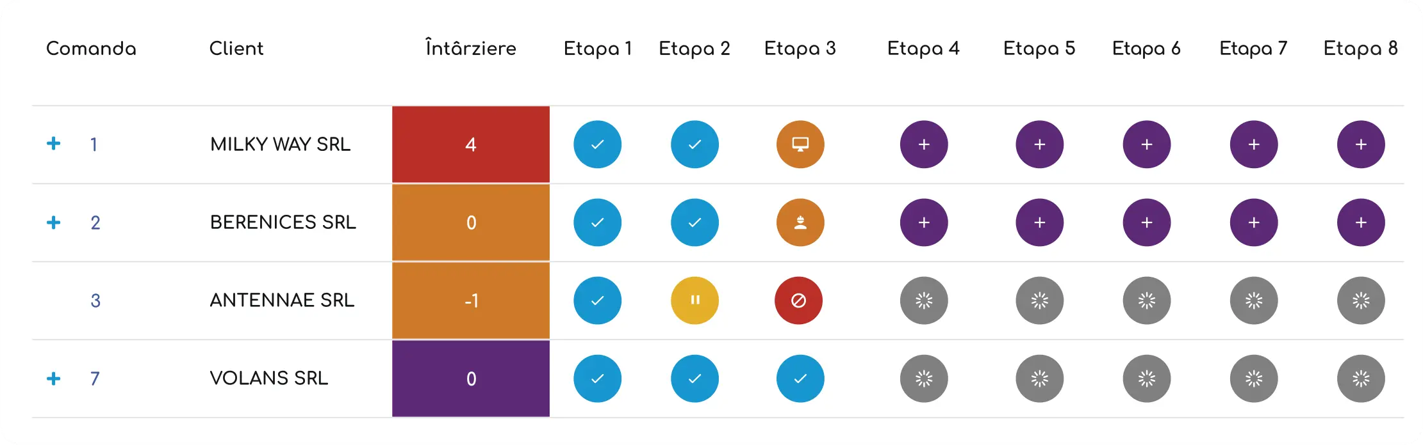Click the red delay cell showing 4
This screenshot has height=445, width=1423.
[x=471, y=144]
